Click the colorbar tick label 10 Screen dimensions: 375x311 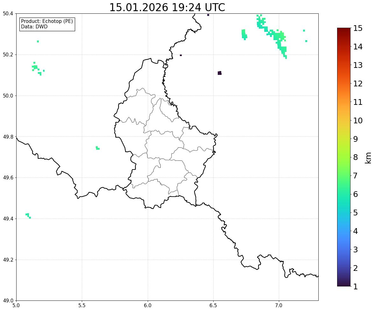pyautogui.click(x=358, y=120)
